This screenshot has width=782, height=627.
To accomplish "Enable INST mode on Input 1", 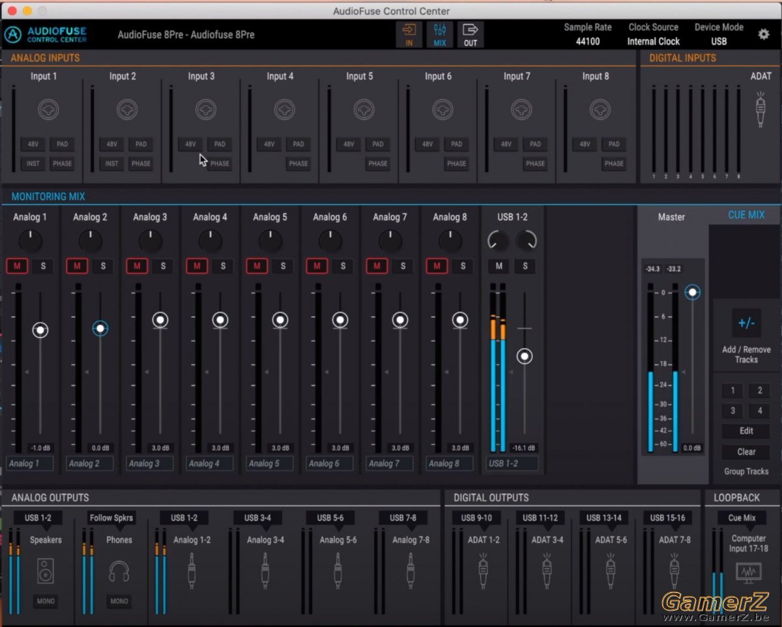I will (x=33, y=164).
